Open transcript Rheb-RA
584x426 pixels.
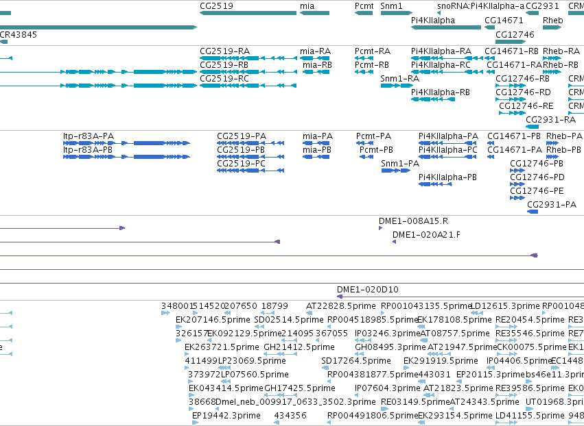tap(561, 51)
